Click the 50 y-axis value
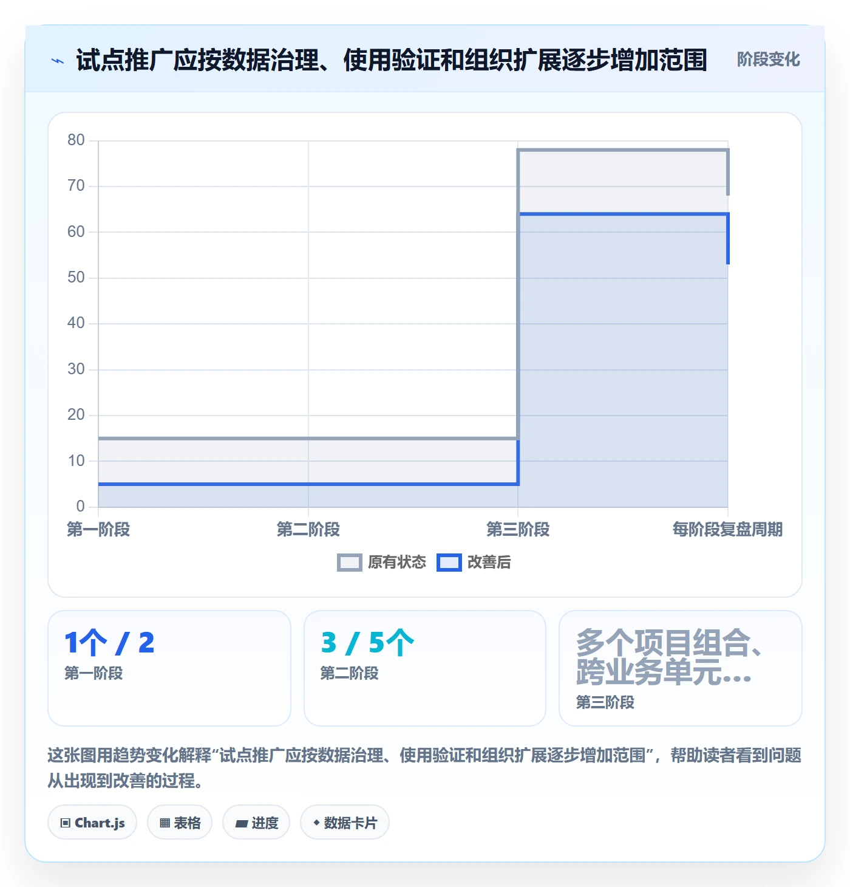The height and width of the screenshot is (887, 850). pyautogui.click(x=76, y=278)
